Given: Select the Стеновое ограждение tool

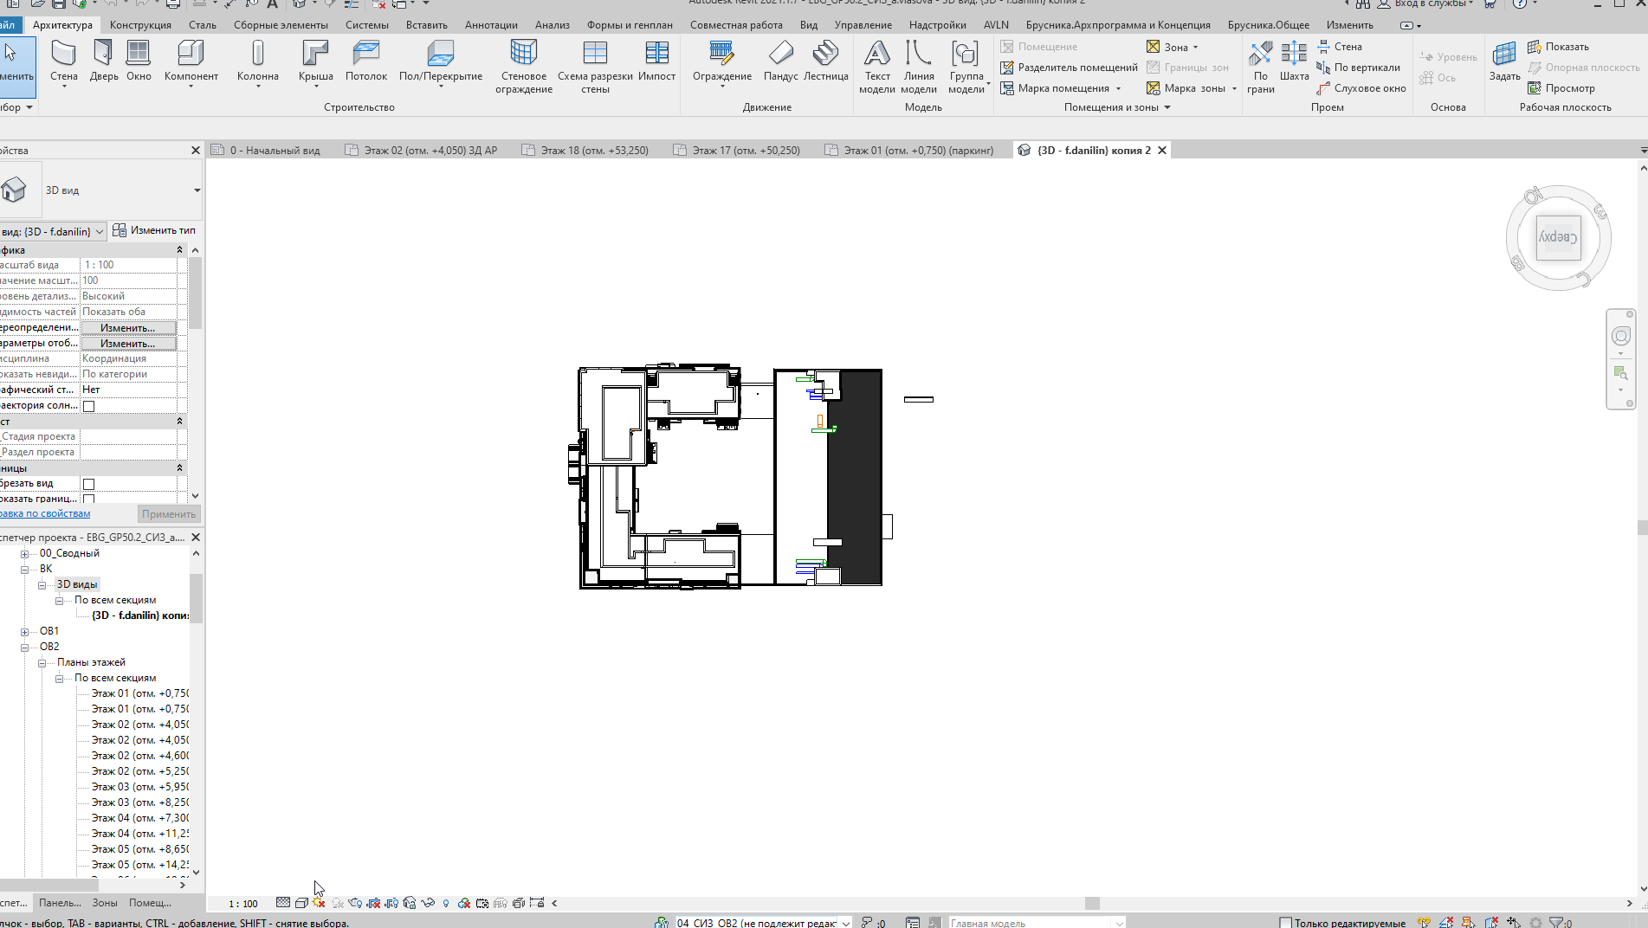Looking at the screenshot, I should coord(524,67).
